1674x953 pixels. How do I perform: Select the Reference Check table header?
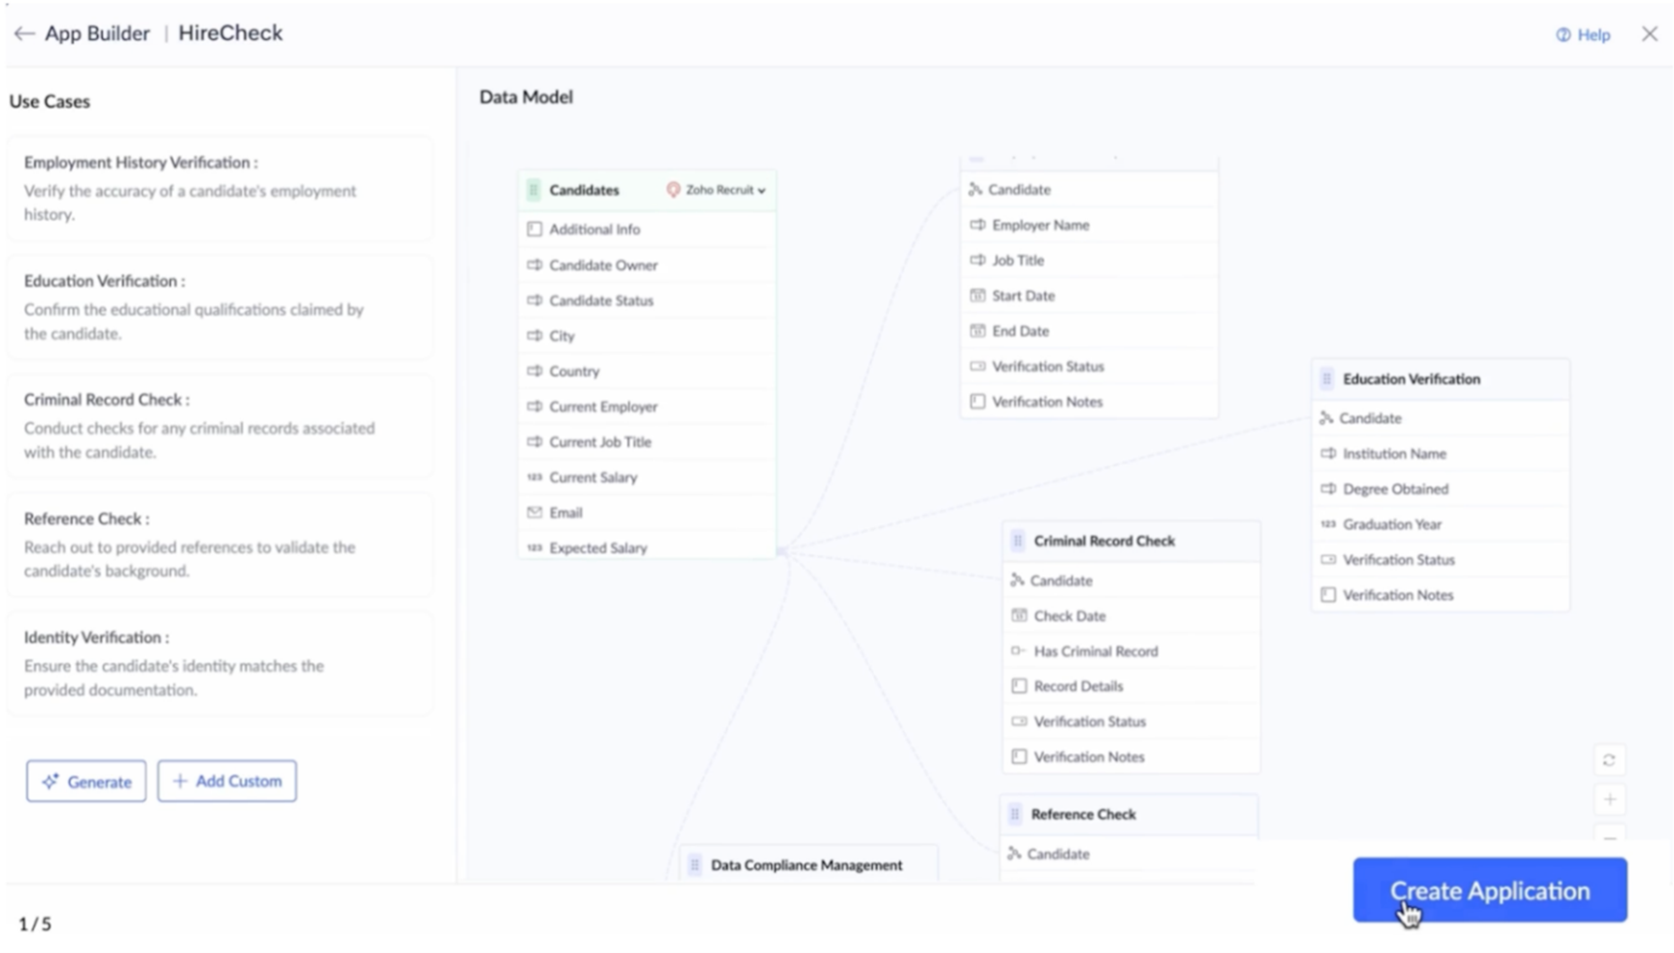(x=1084, y=814)
